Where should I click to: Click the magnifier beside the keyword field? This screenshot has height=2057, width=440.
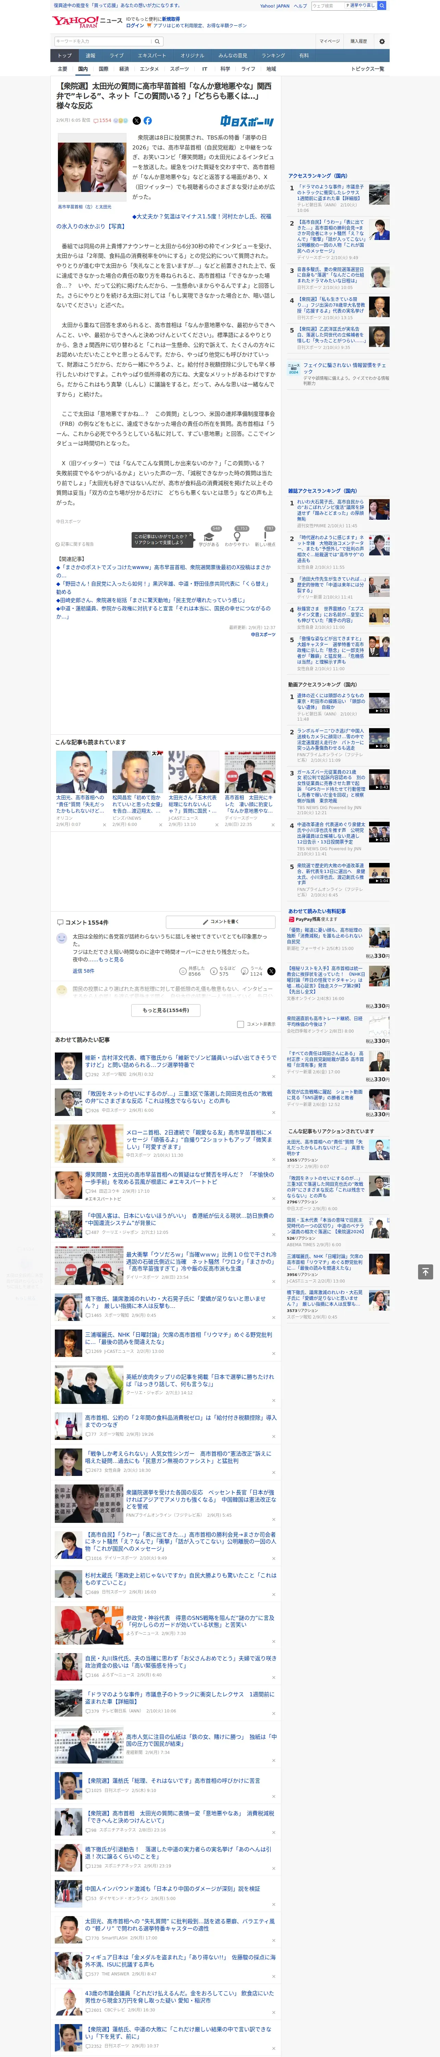tap(157, 41)
